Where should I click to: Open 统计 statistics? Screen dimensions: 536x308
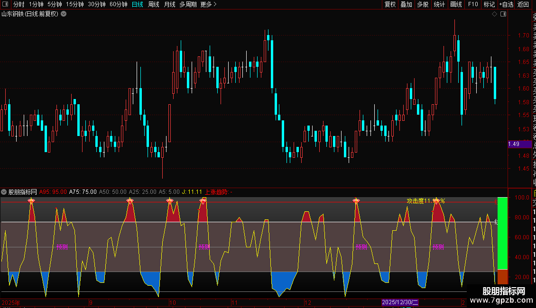[439, 4]
